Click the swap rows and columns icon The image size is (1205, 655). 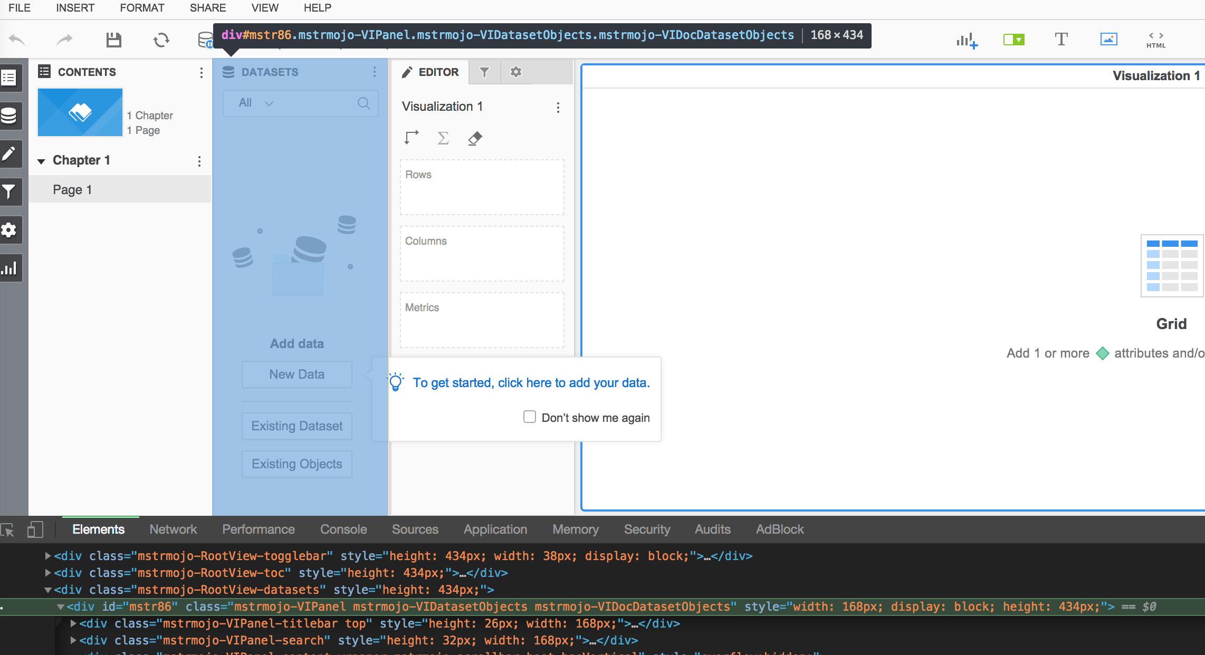tap(412, 138)
